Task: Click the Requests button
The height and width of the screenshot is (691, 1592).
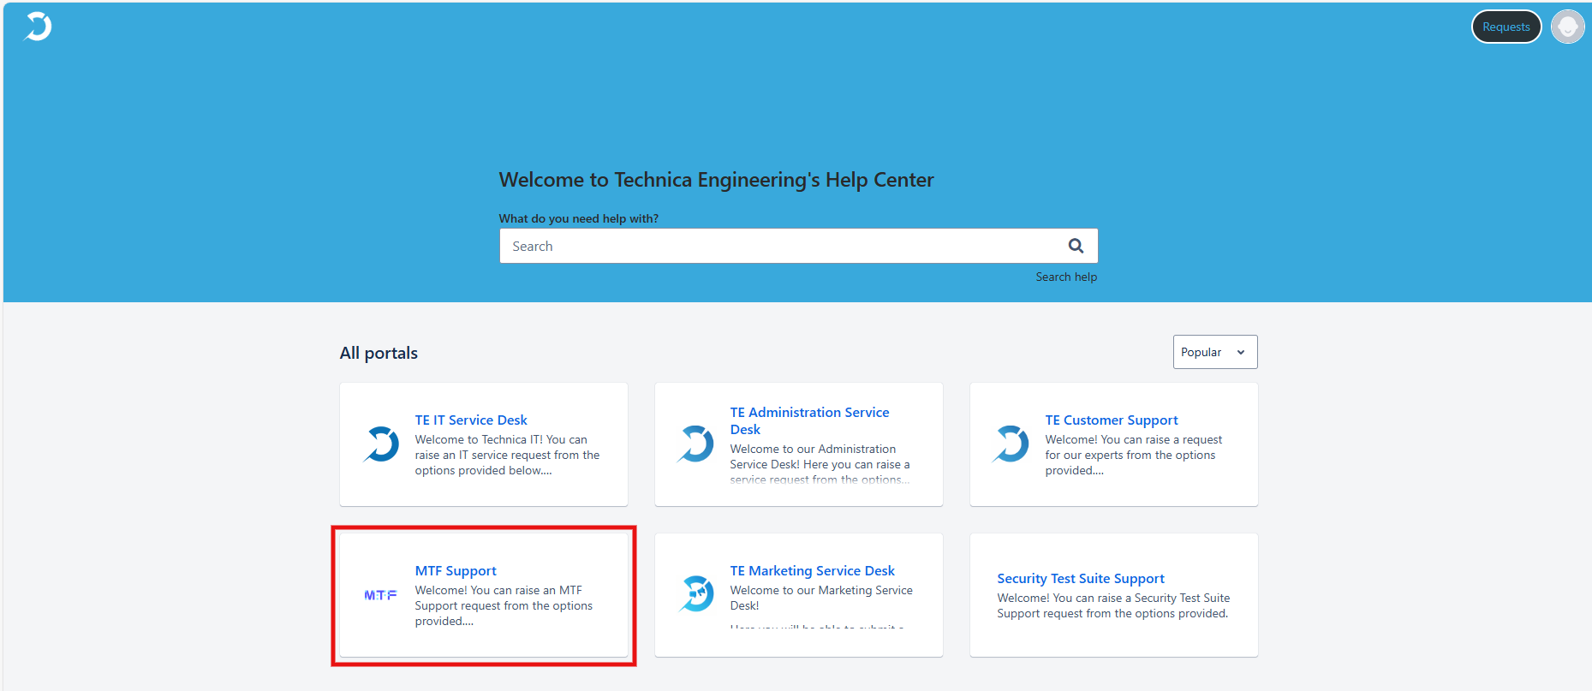Action: pyautogui.click(x=1506, y=27)
